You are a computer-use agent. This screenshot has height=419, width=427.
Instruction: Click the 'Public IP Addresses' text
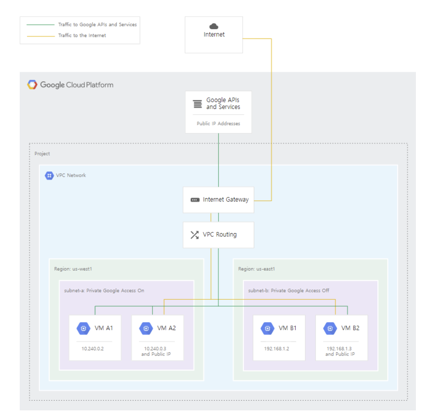pos(218,124)
